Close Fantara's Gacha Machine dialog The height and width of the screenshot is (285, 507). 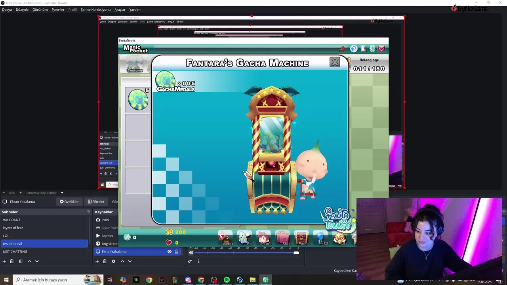335,62
